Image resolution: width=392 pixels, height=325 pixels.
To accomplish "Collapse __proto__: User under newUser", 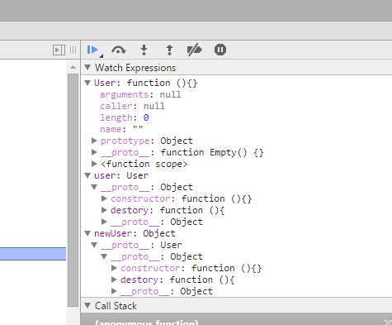I will tap(94, 245).
